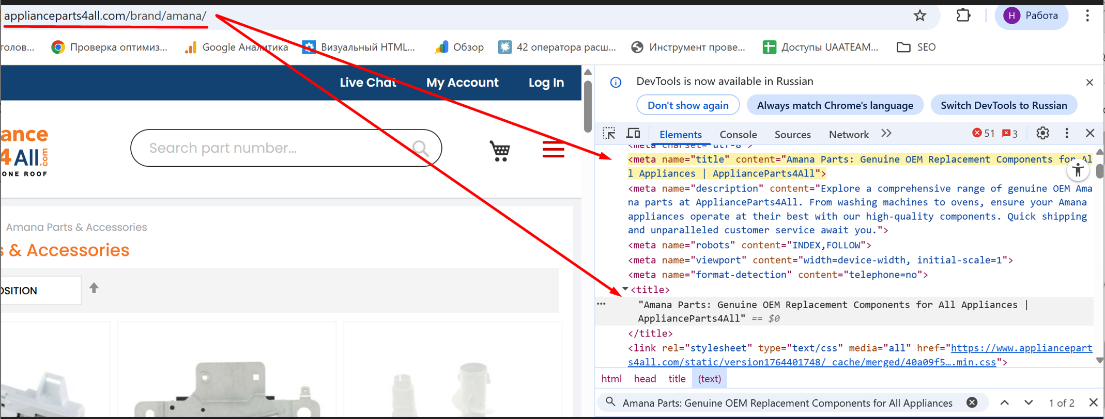
Task: Click the accessibility icon in Elements panel
Action: [1078, 170]
